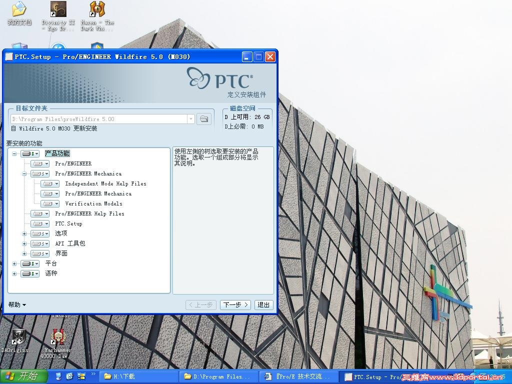Select the Pro/ENGINEER tree item

coord(73,163)
